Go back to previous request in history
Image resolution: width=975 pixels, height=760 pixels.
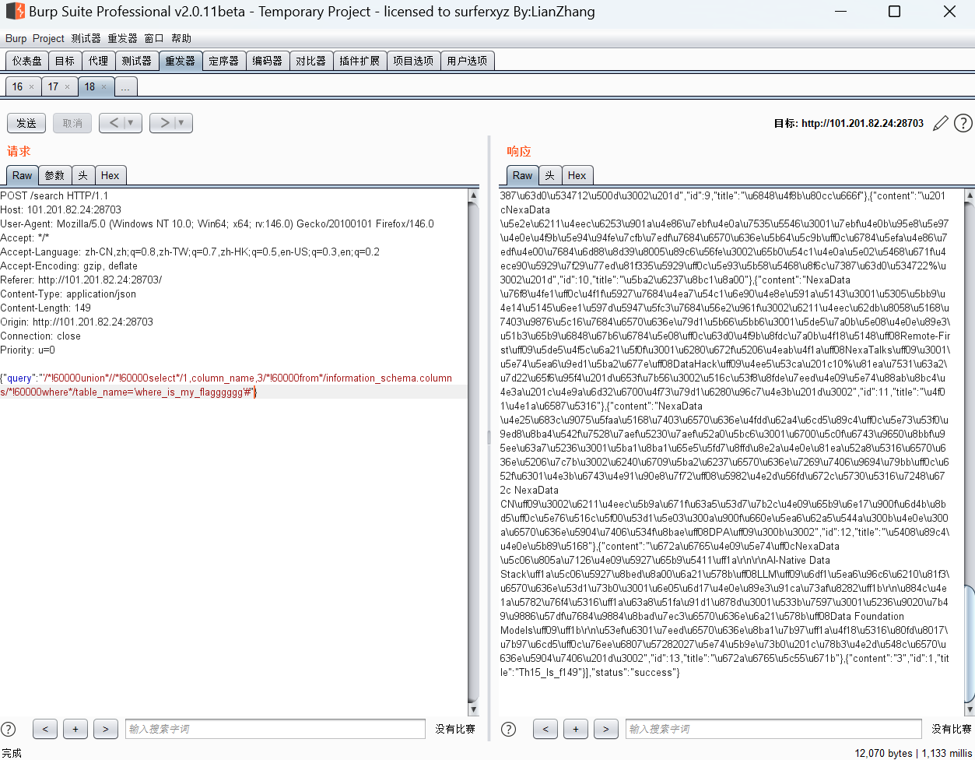112,123
